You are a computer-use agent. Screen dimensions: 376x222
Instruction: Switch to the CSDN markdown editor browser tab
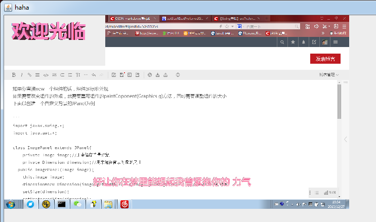(133, 19)
